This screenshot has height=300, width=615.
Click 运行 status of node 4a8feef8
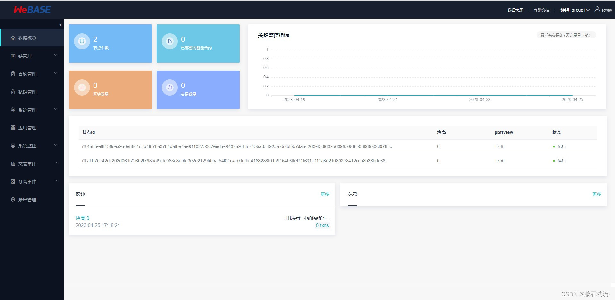pyautogui.click(x=560, y=147)
